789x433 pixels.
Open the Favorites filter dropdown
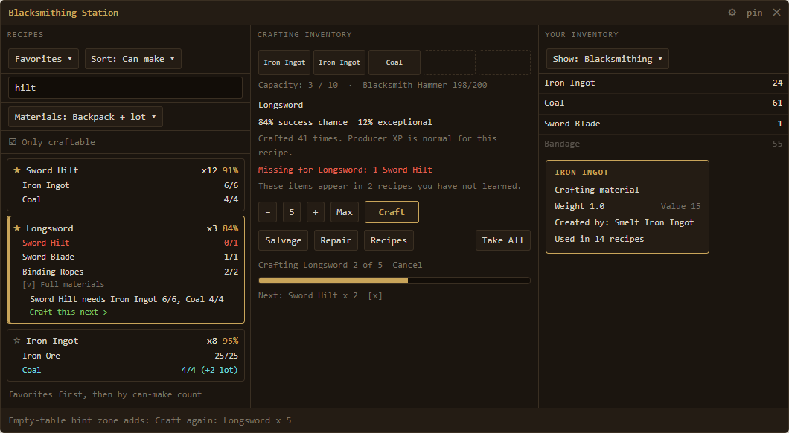click(x=43, y=59)
